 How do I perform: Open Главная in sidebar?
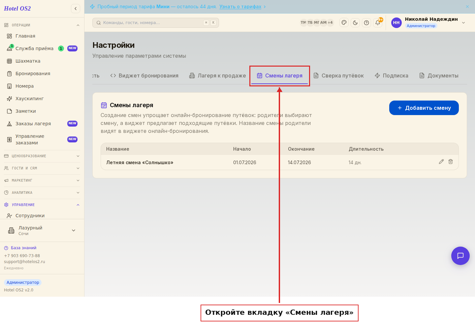[x=42, y=36]
